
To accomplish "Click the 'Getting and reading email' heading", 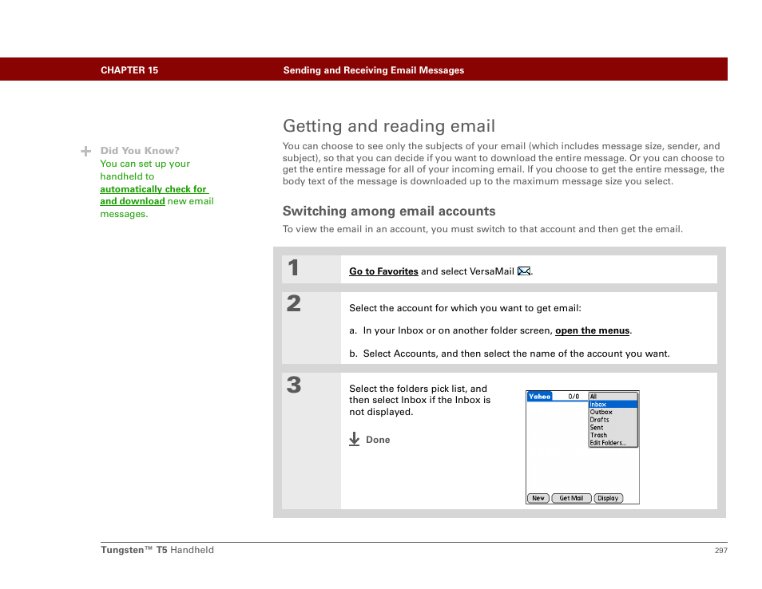I will [x=389, y=126].
